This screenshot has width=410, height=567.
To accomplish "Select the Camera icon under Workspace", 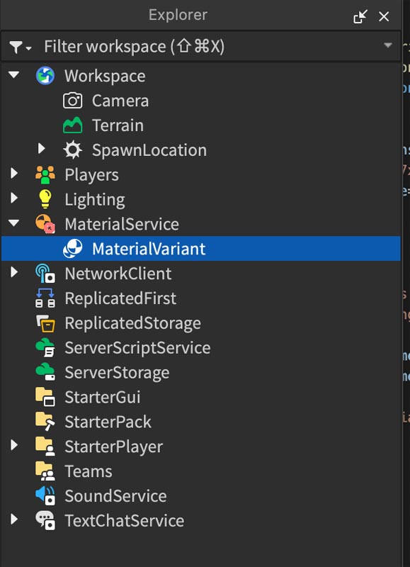I will point(73,101).
